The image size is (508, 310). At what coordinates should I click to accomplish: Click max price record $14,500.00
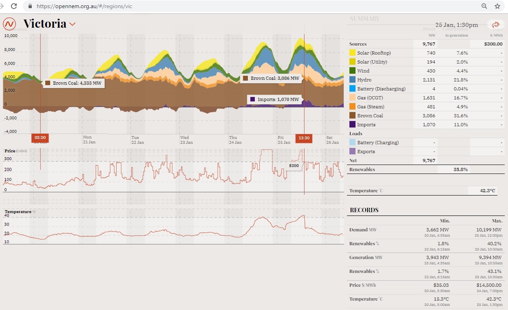pyautogui.click(x=490, y=285)
